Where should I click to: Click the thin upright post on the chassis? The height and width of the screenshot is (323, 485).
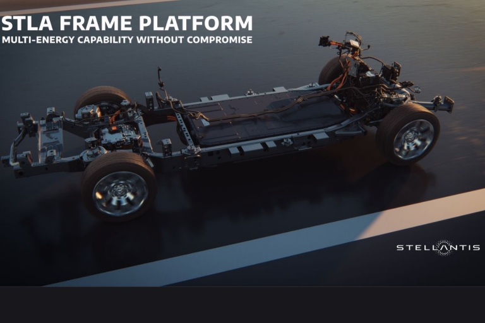coord(160,79)
